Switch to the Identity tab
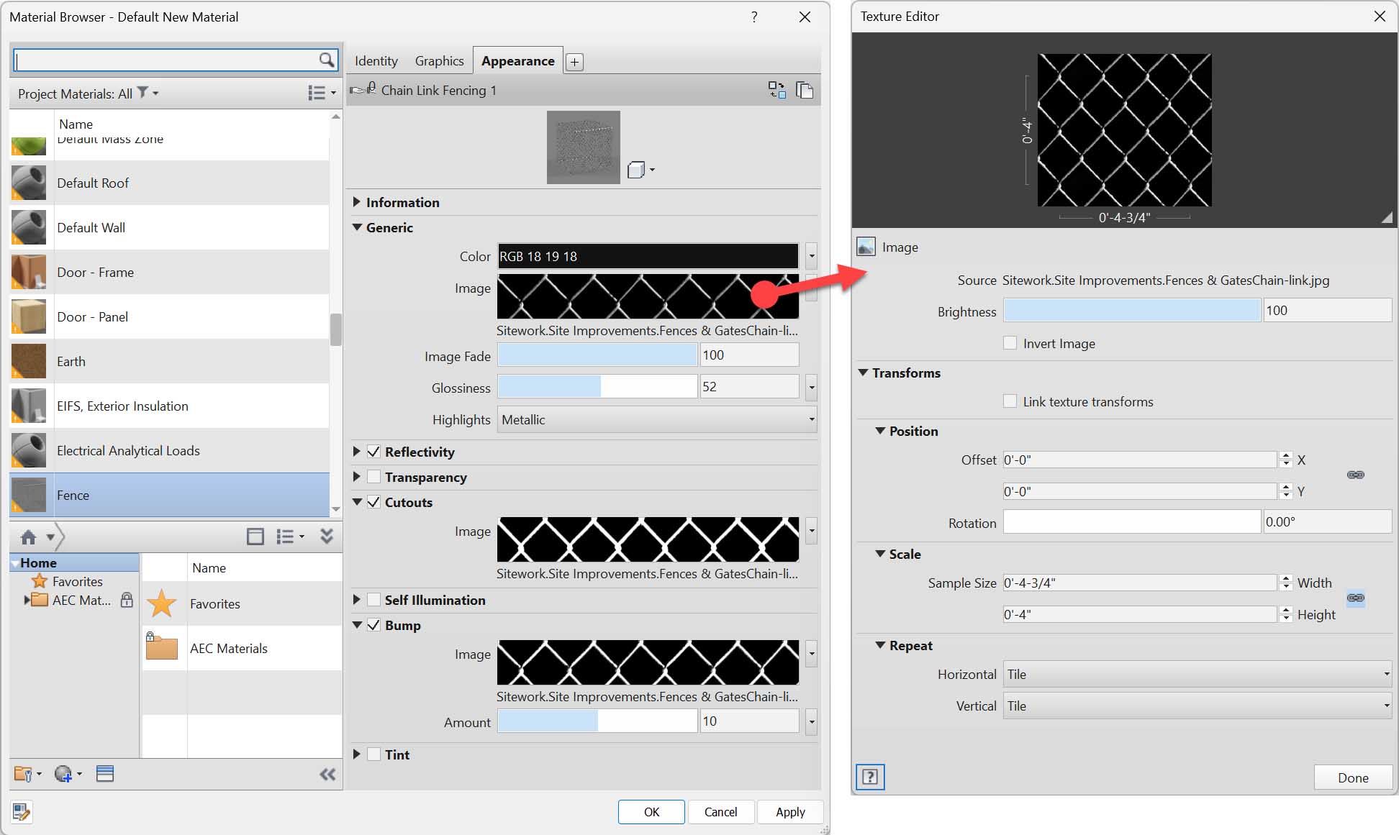 point(376,61)
